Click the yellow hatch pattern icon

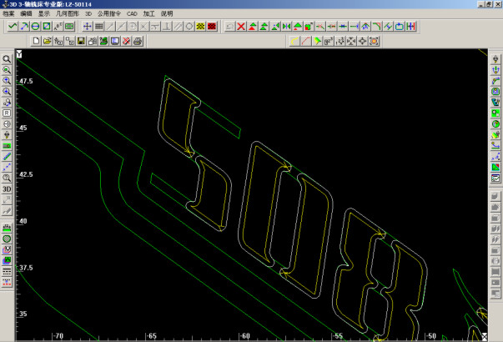coord(200,27)
